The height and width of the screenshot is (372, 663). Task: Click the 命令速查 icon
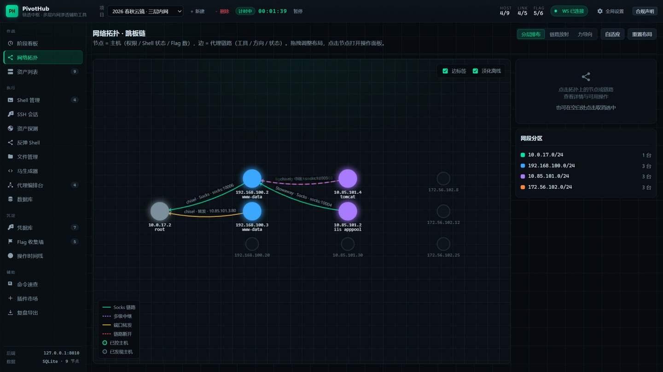pyautogui.click(x=11, y=284)
